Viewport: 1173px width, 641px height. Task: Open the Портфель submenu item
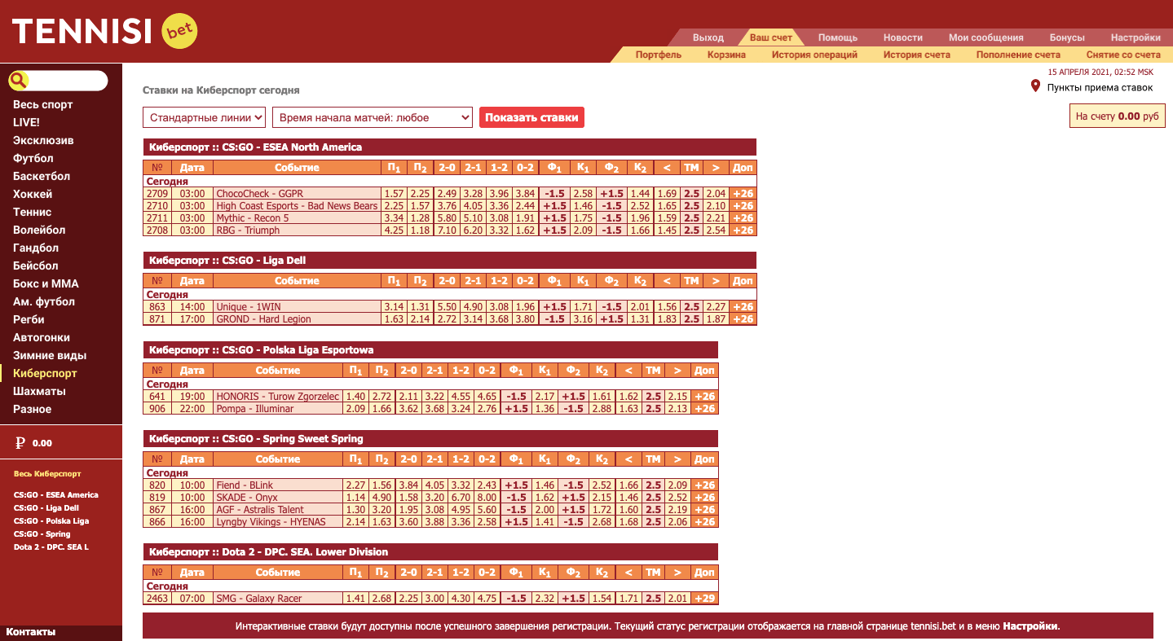coord(659,55)
